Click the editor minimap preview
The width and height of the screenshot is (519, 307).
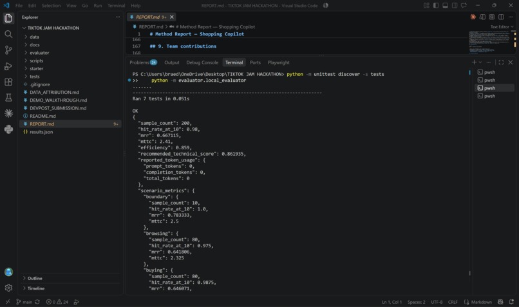point(489,42)
